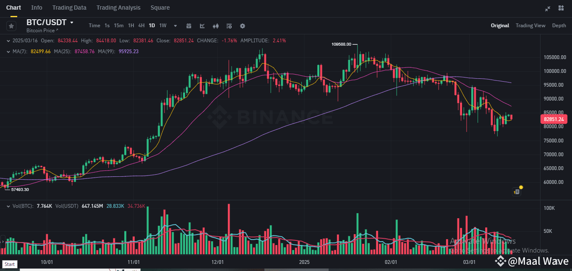Click the 11/01 date on time axis
This screenshot has height=271, width=572.
133,262
